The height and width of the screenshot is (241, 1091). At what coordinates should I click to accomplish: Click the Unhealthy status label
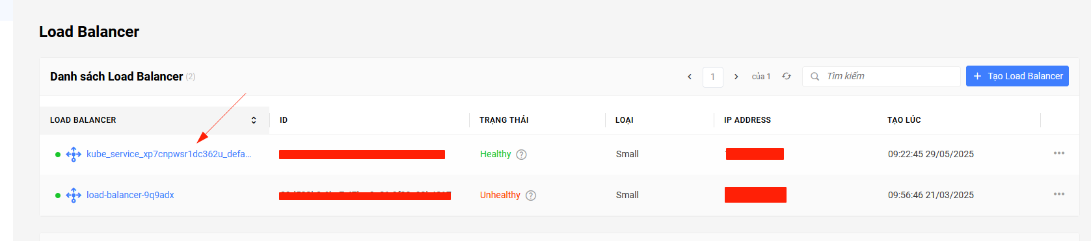[500, 195]
